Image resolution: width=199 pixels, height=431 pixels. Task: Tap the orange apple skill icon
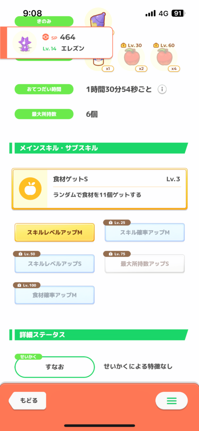[30, 189]
